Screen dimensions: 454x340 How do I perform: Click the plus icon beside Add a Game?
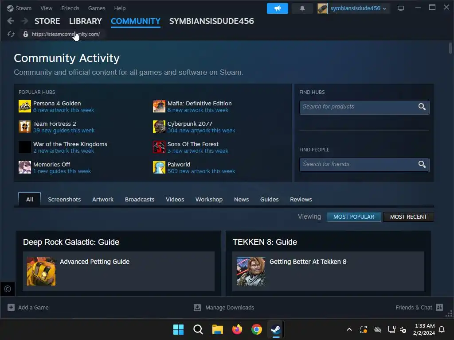11,307
